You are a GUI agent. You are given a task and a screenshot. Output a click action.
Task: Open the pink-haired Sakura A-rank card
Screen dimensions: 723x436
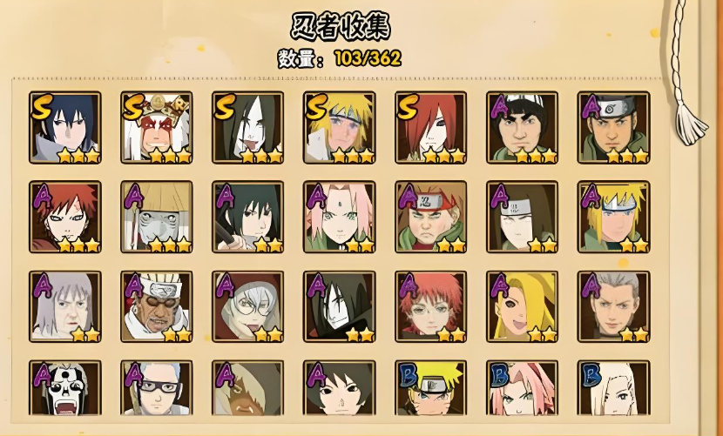coord(340,217)
